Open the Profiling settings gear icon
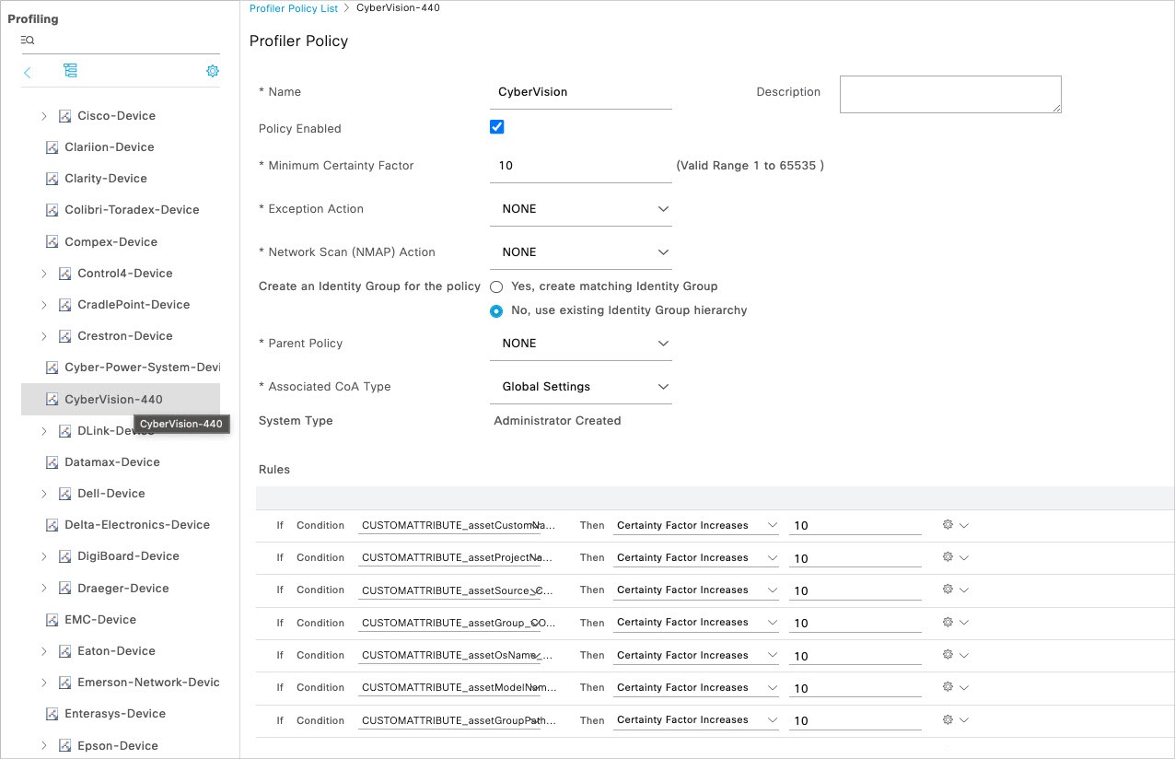The height and width of the screenshot is (759, 1175). [x=213, y=70]
